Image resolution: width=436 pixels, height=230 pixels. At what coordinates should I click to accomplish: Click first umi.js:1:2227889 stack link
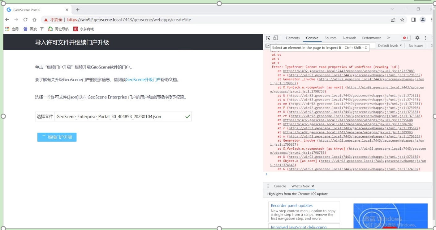pyautogui.click(x=349, y=71)
